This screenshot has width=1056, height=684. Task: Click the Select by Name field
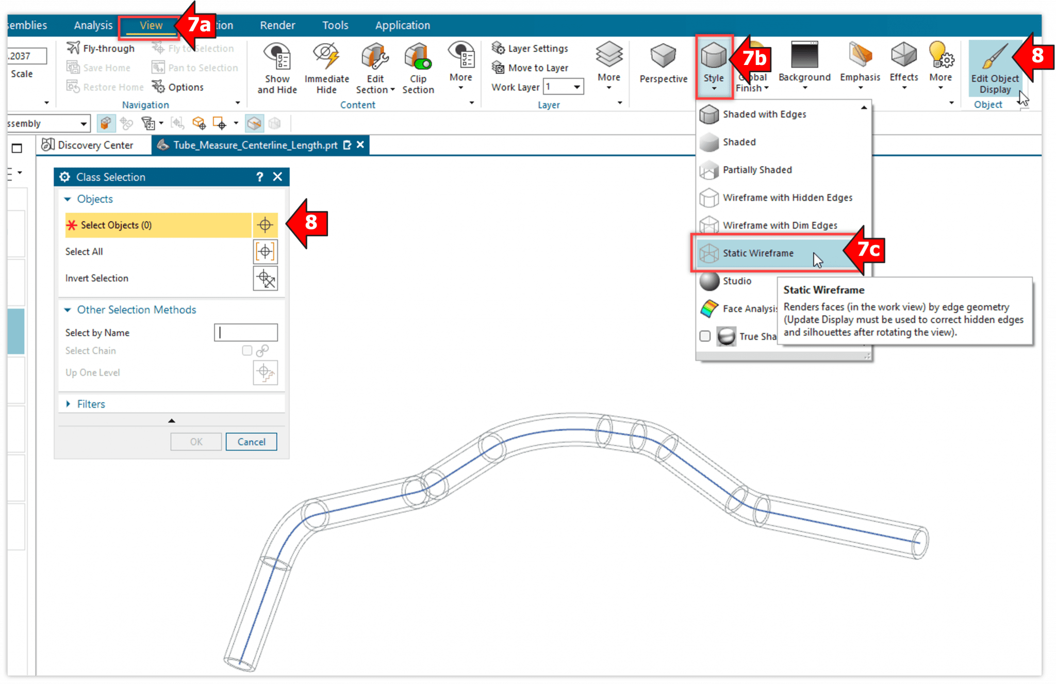(246, 332)
